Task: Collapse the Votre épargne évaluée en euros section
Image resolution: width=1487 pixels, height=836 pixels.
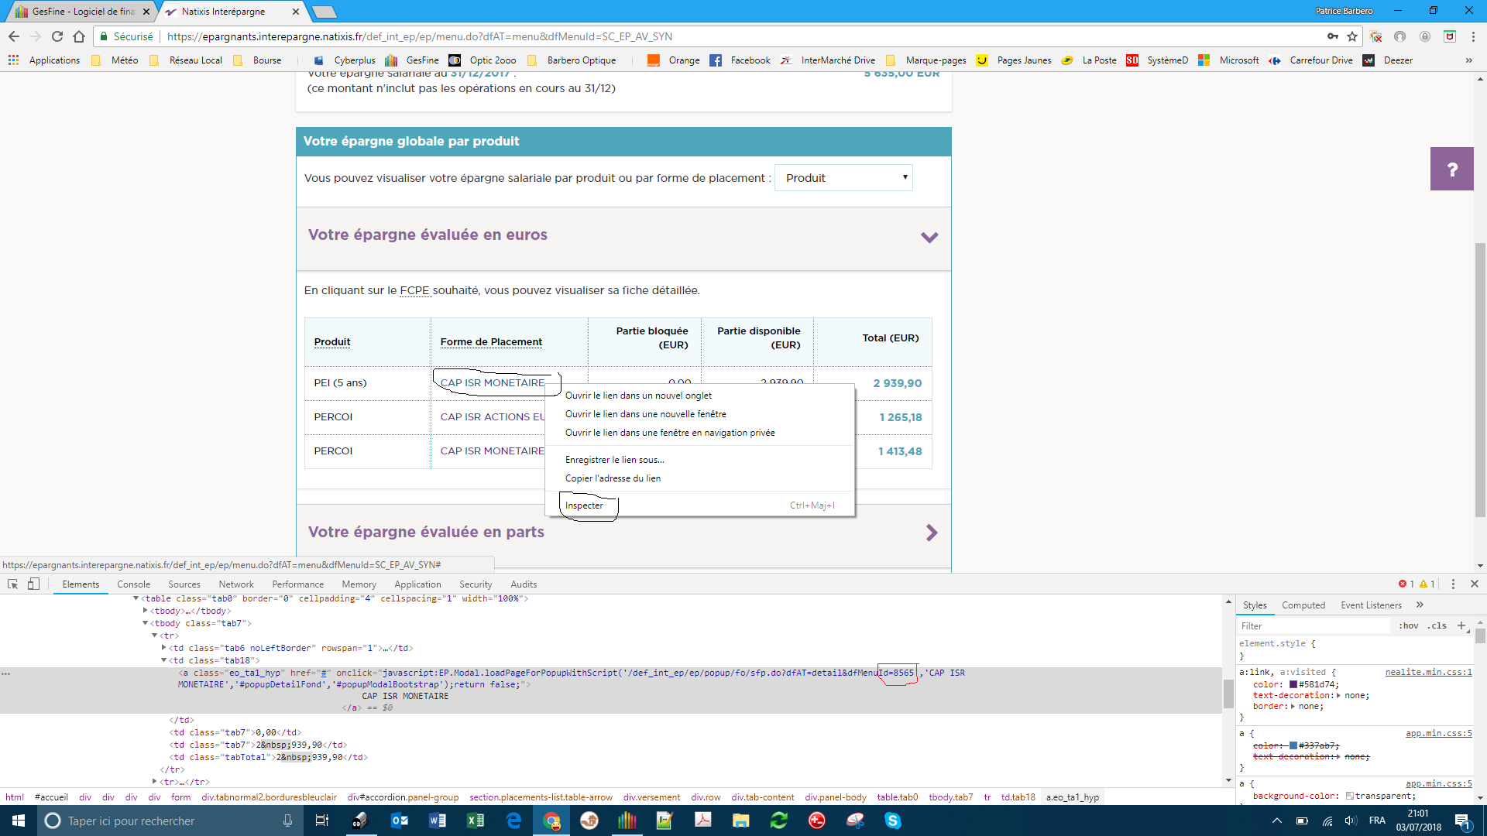Action: click(929, 237)
